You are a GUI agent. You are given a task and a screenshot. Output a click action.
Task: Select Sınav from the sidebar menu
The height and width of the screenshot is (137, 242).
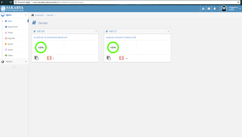tap(10, 49)
